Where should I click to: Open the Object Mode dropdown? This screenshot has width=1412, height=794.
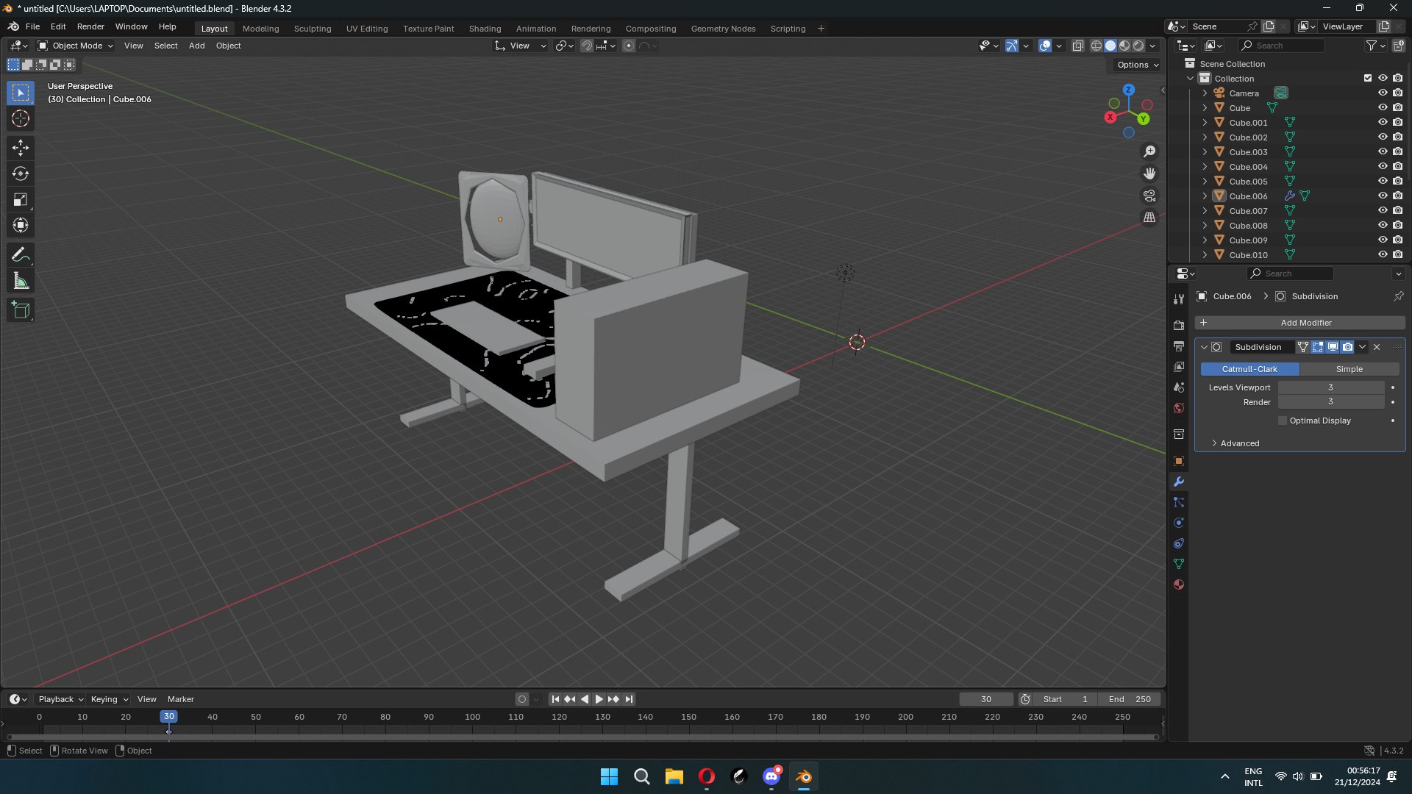pos(76,46)
